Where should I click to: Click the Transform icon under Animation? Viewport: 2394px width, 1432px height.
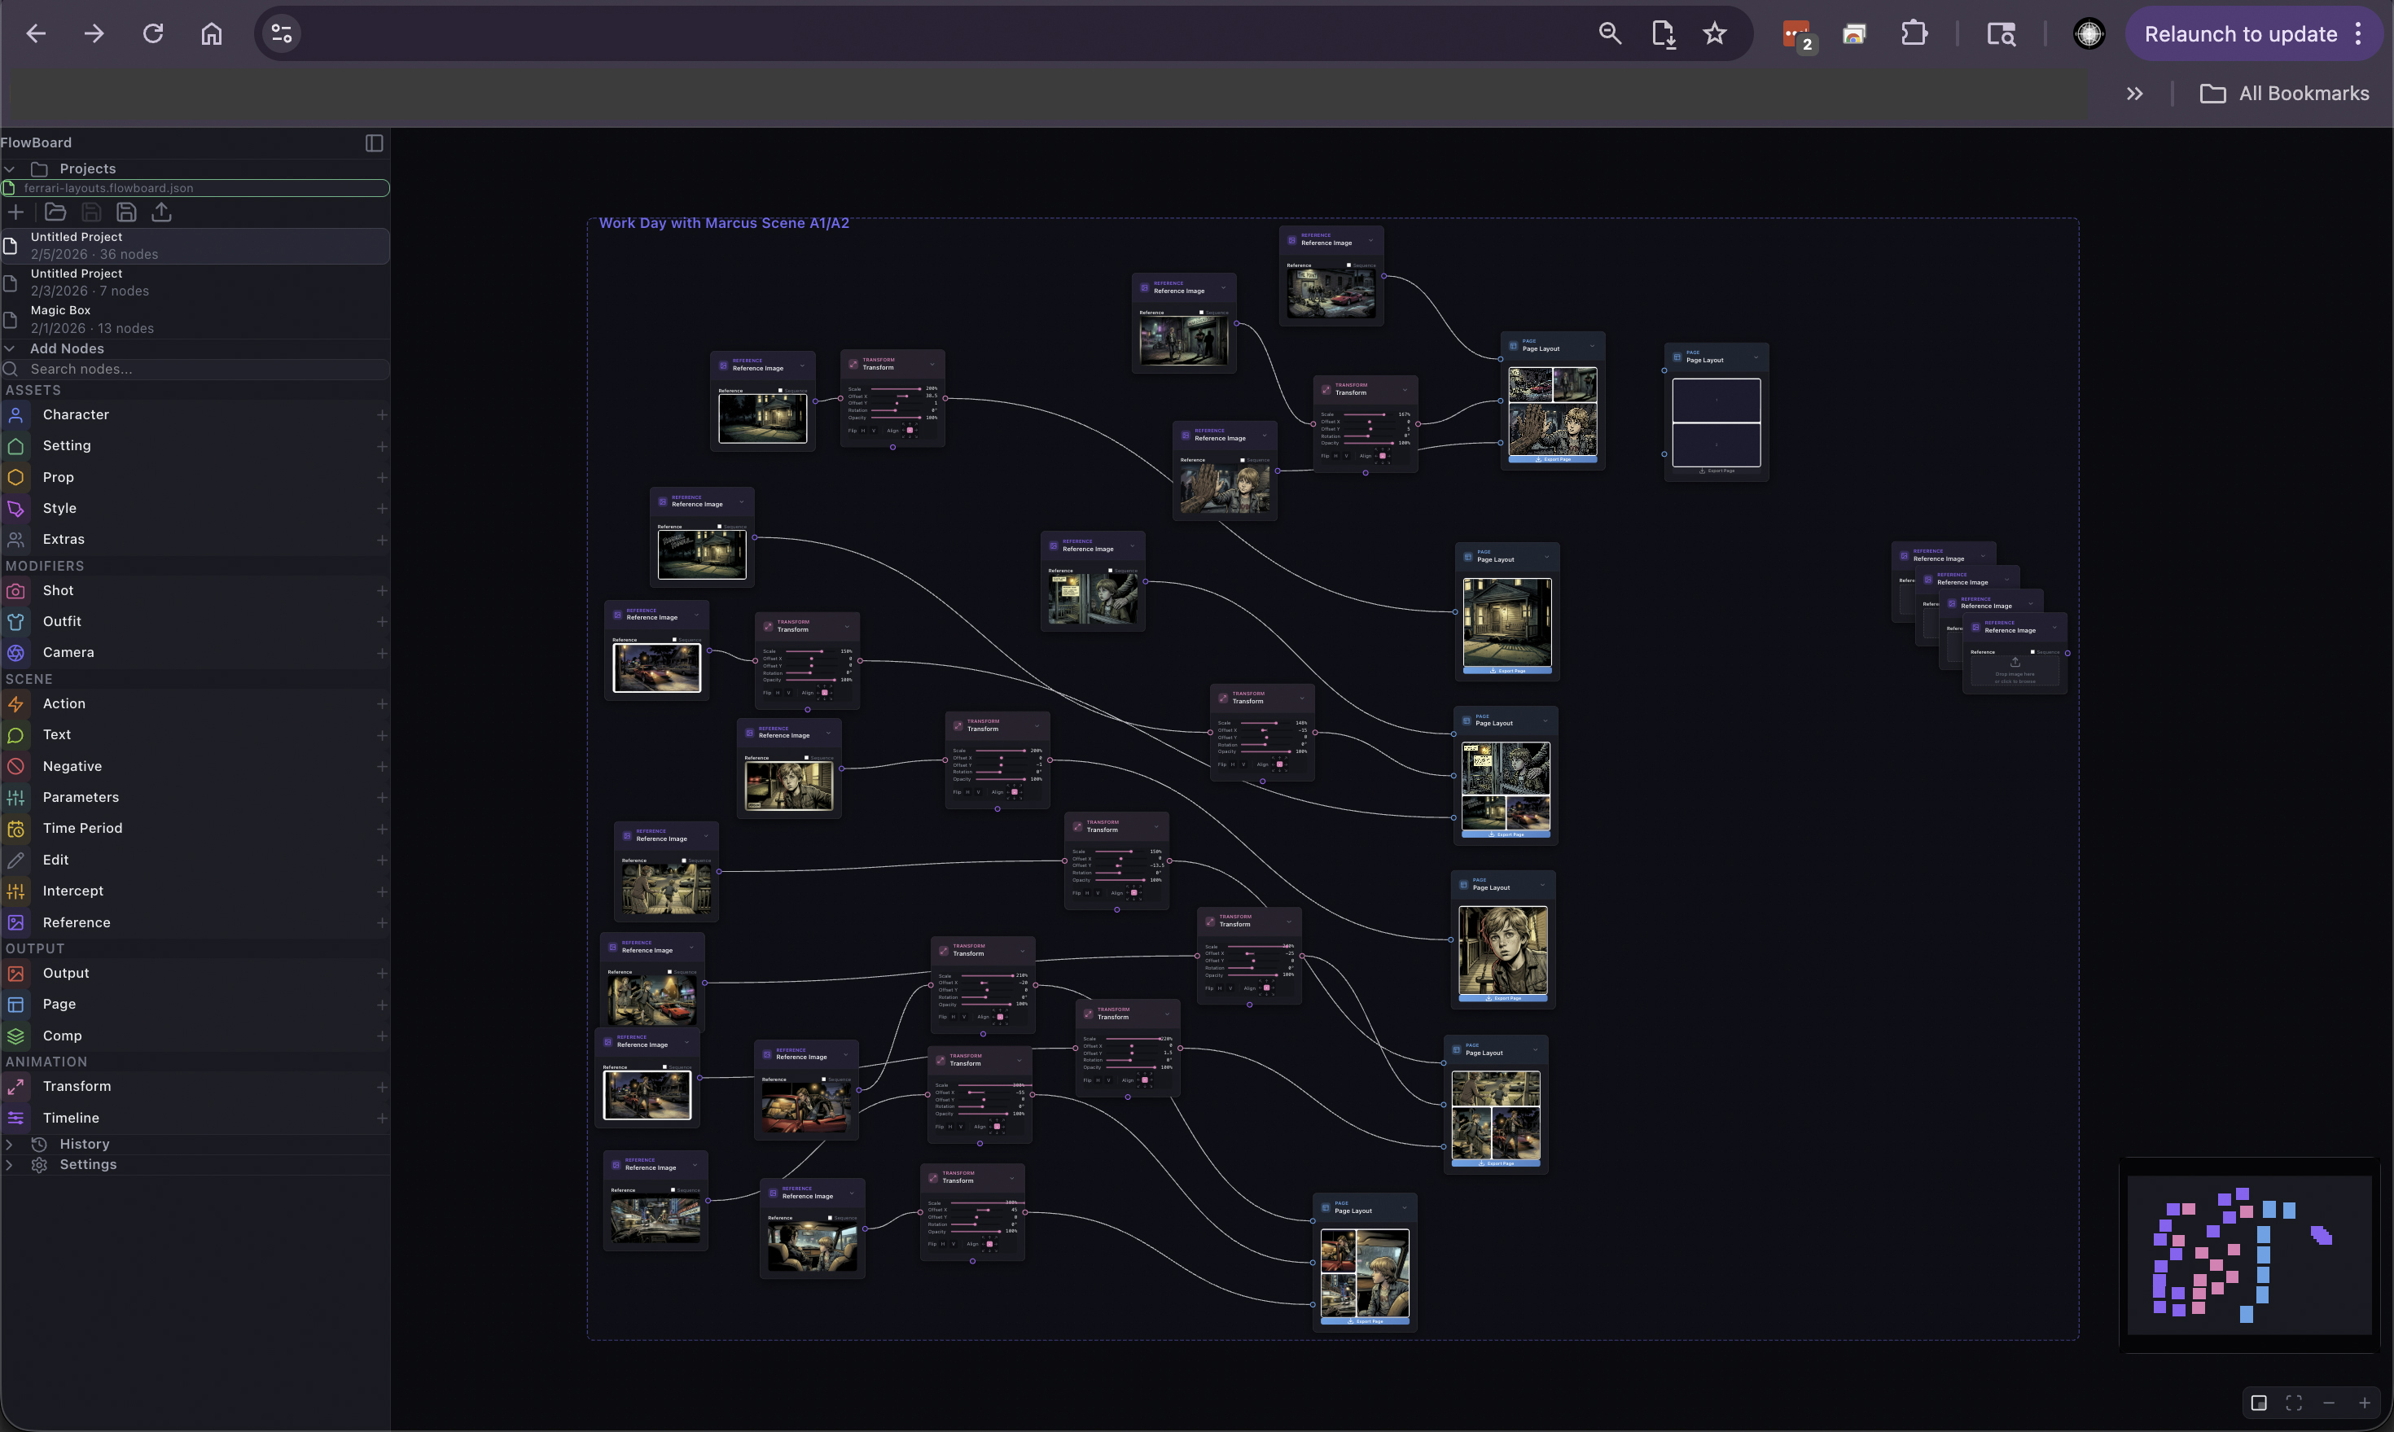point(15,1087)
